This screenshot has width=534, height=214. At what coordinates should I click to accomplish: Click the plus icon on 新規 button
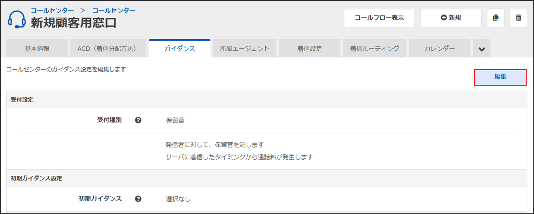coord(444,18)
